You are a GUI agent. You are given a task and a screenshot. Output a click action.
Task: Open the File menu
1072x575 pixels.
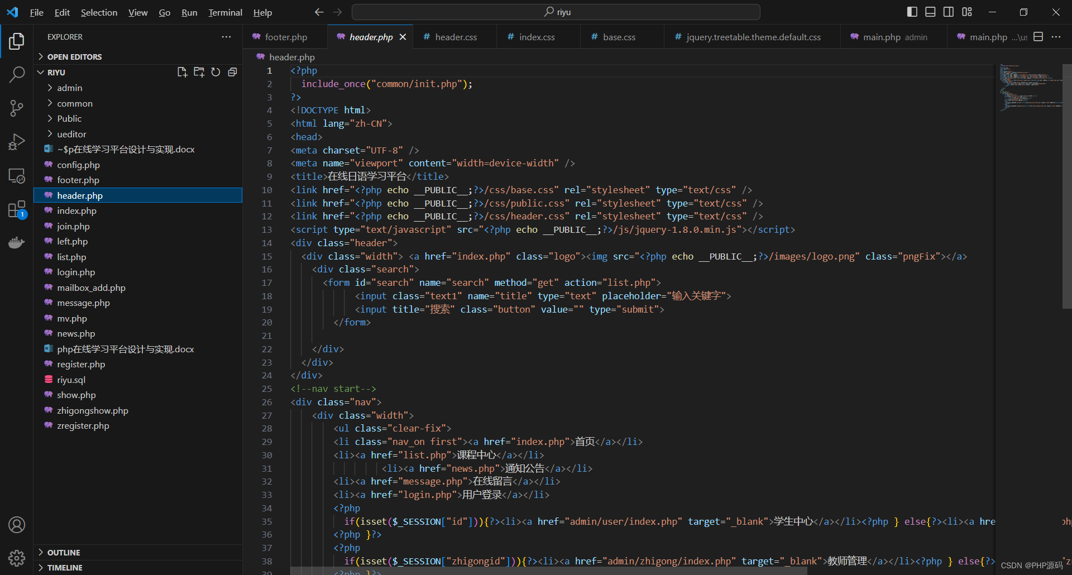tap(37, 12)
